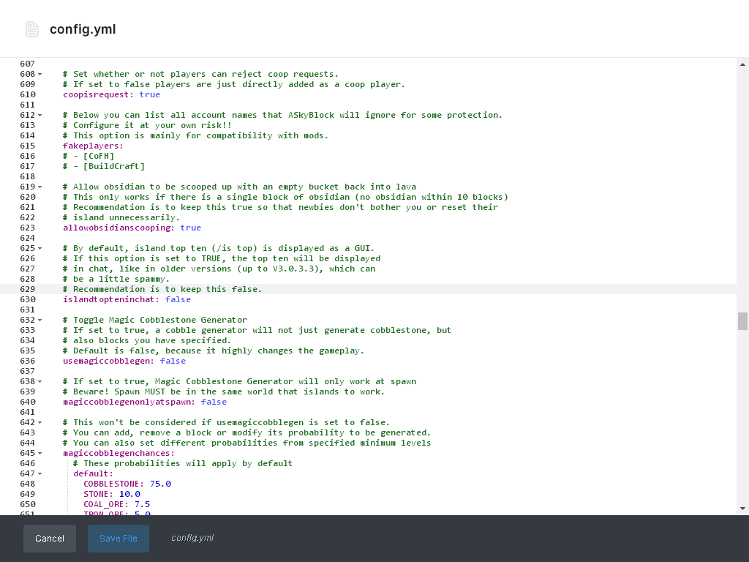Viewport: 749px width, 562px height.
Task: Collapse the obsidian scooping section at line 619
Action: click(40, 187)
